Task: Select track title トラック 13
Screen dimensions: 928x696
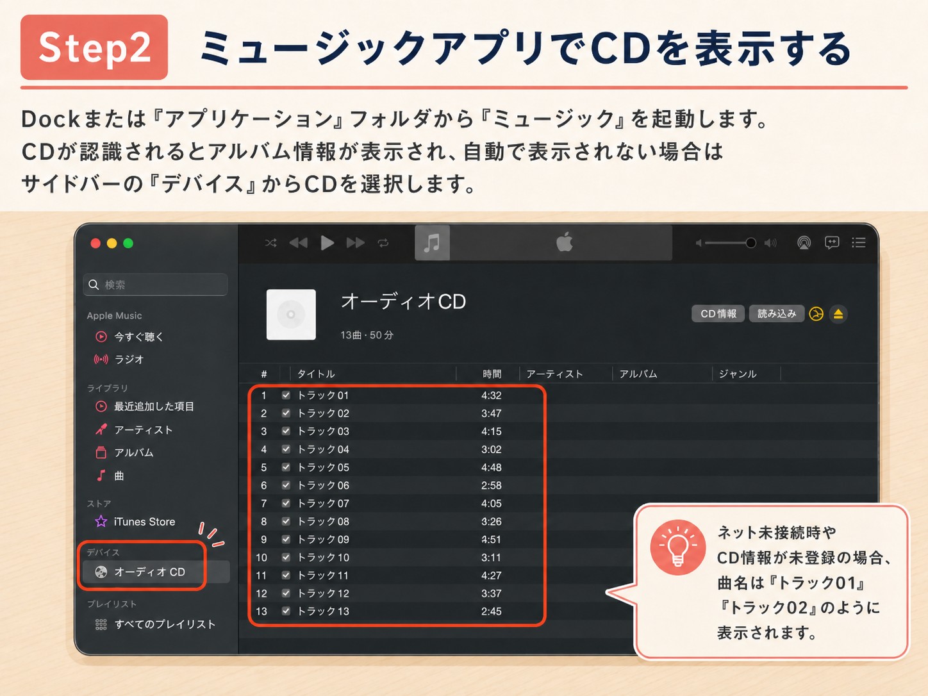Action: [x=324, y=611]
